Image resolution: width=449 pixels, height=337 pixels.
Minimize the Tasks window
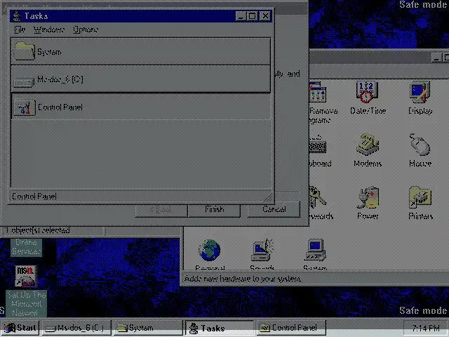point(241,16)
